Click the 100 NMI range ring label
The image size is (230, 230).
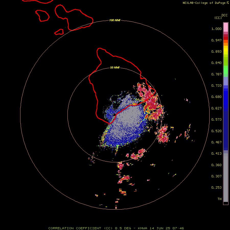(115, 20)
